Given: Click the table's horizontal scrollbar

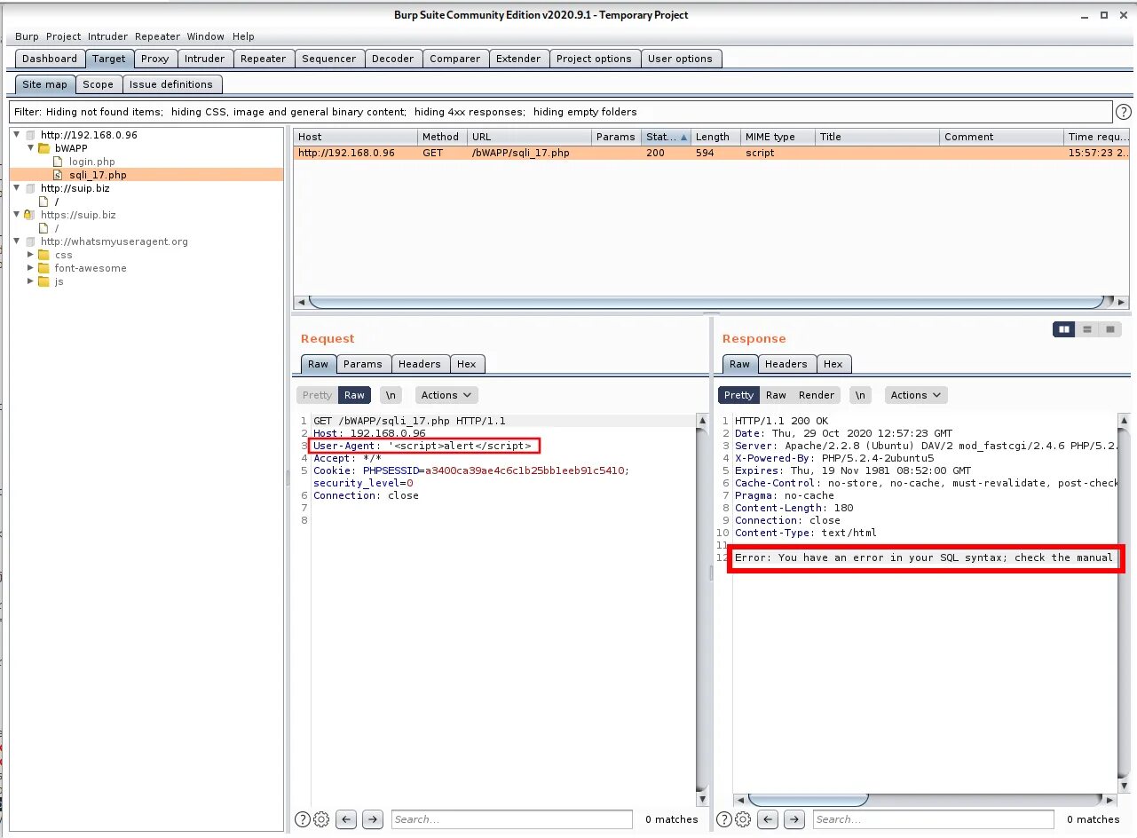Looking at the screenshot, I should 706,302.
